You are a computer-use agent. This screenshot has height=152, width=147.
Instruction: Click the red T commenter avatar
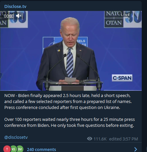click(x=7, y=149)
